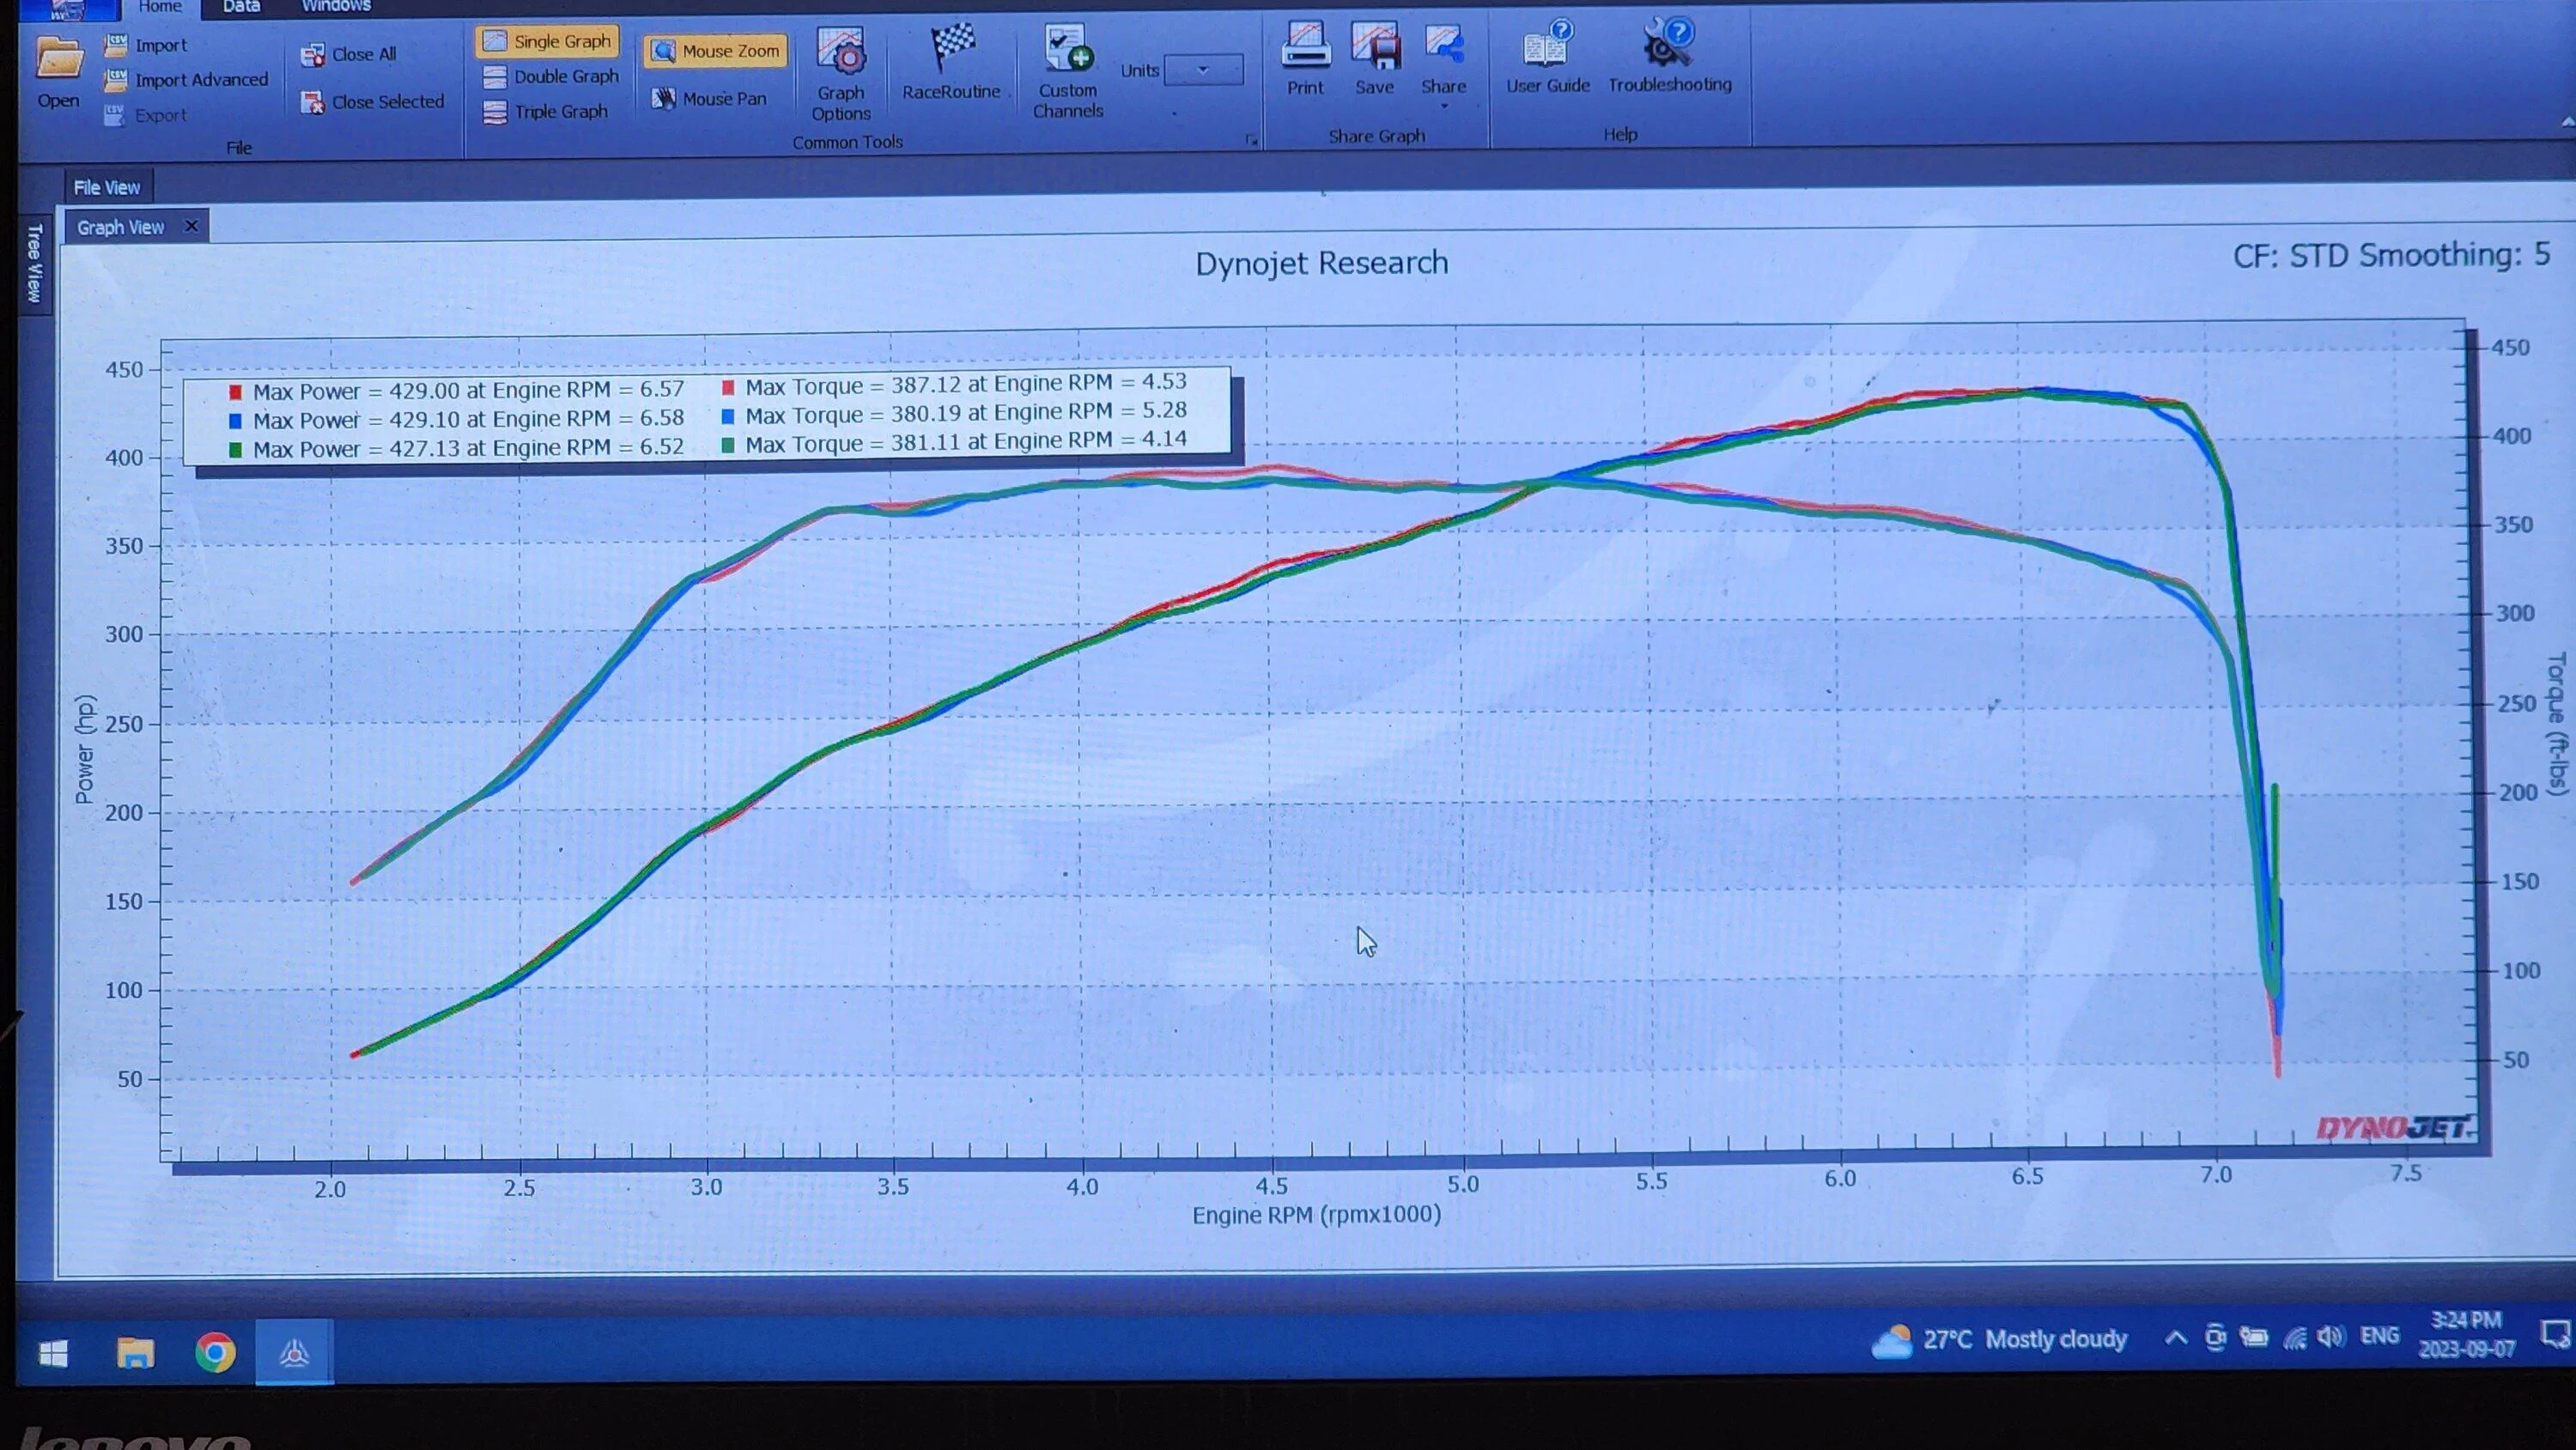Image resolution: width=2576 pixels, height=1450 pixels.
Task: Open the User Guide
Action: click(x=1546, y=60)
